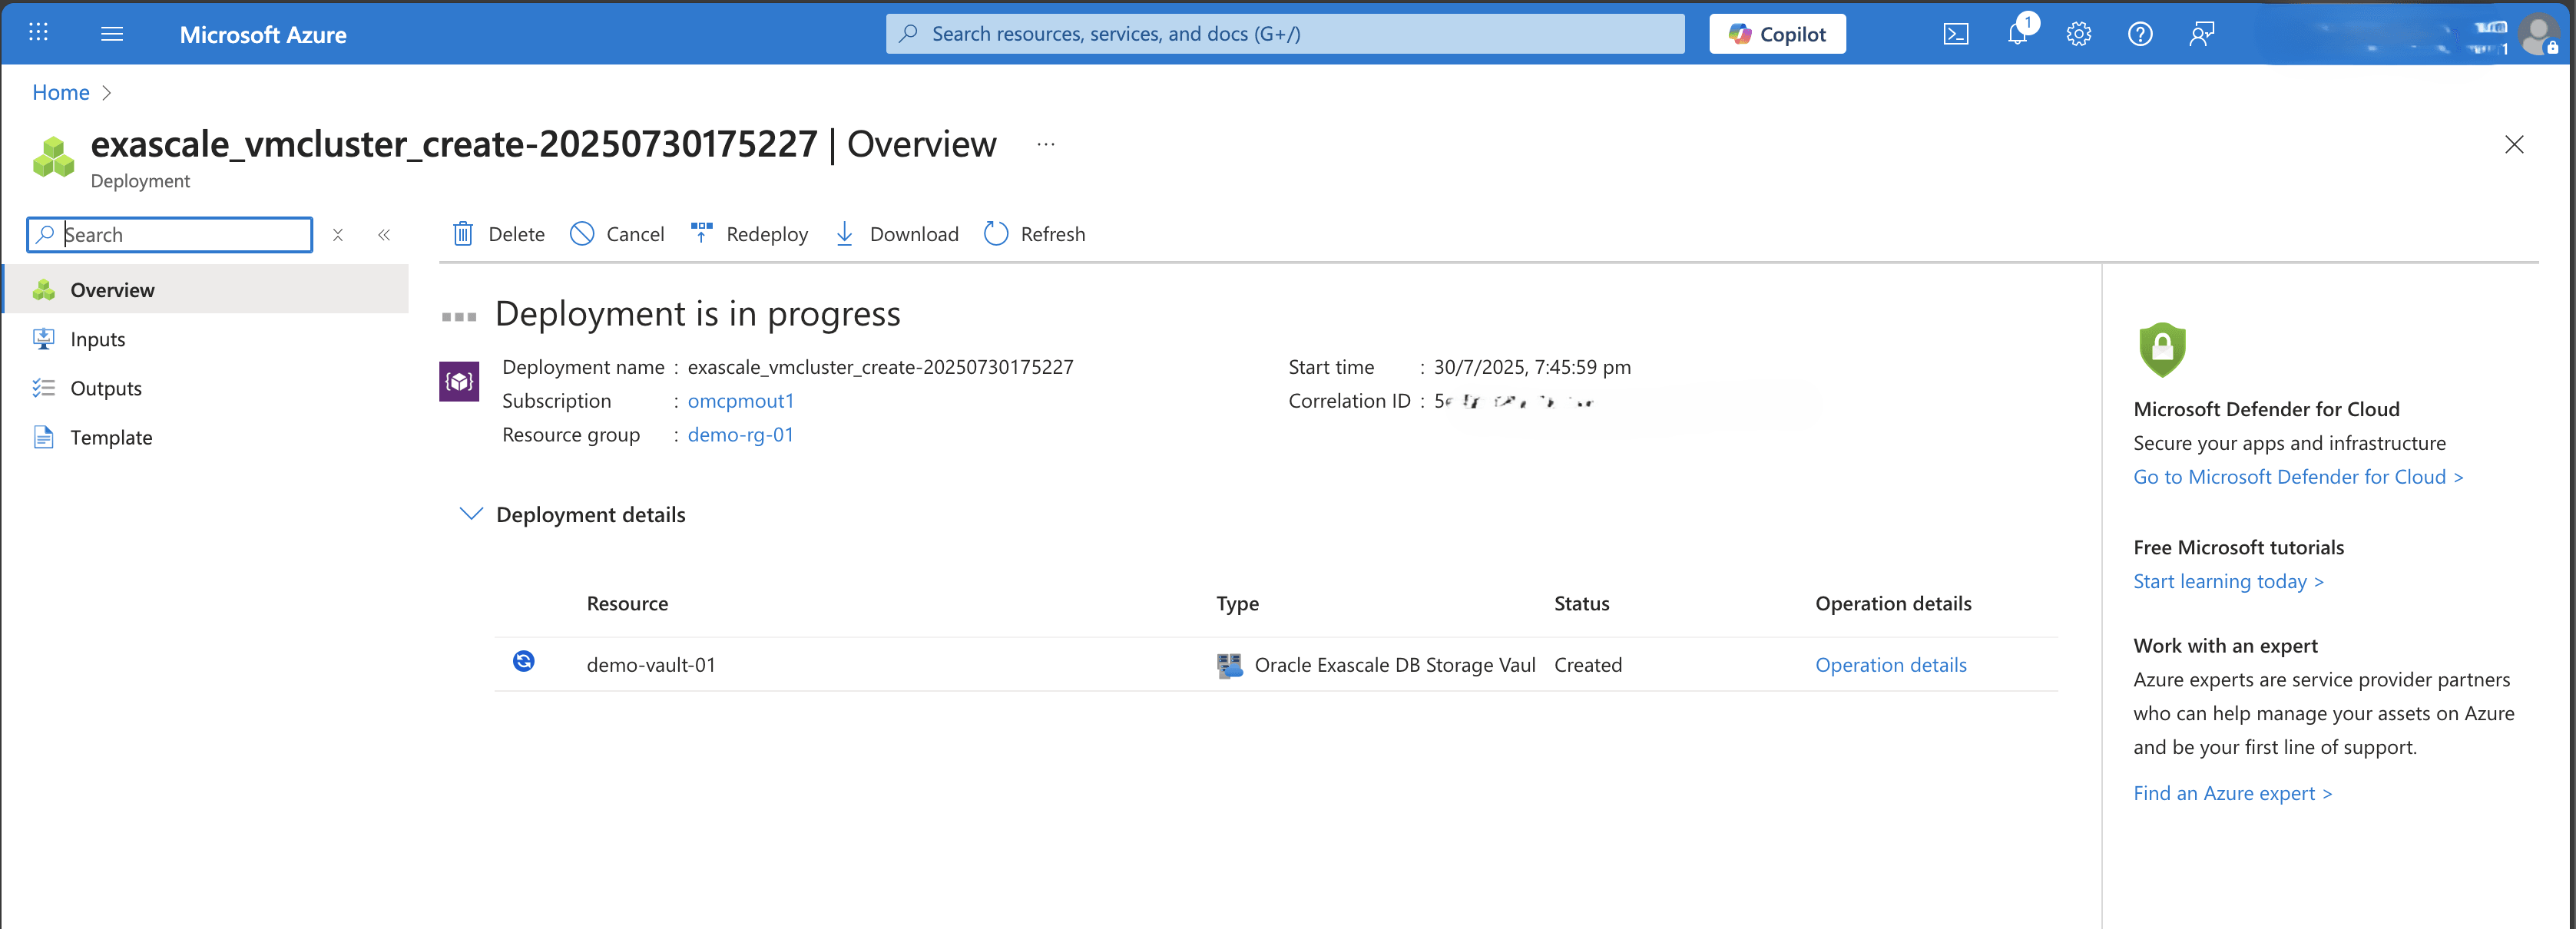
Task: Collapse the left sidebar menu
Action: [384, 235]
